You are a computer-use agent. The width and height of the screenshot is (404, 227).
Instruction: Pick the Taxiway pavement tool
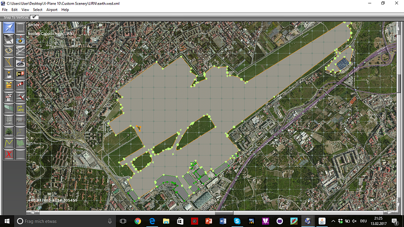pyautogui.click(x=20, y=51)
